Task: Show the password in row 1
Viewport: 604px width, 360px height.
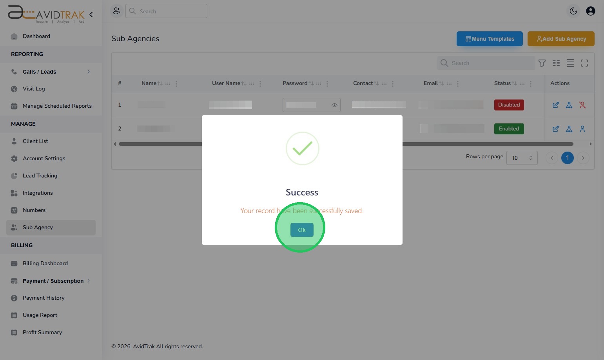Action: 334,105
